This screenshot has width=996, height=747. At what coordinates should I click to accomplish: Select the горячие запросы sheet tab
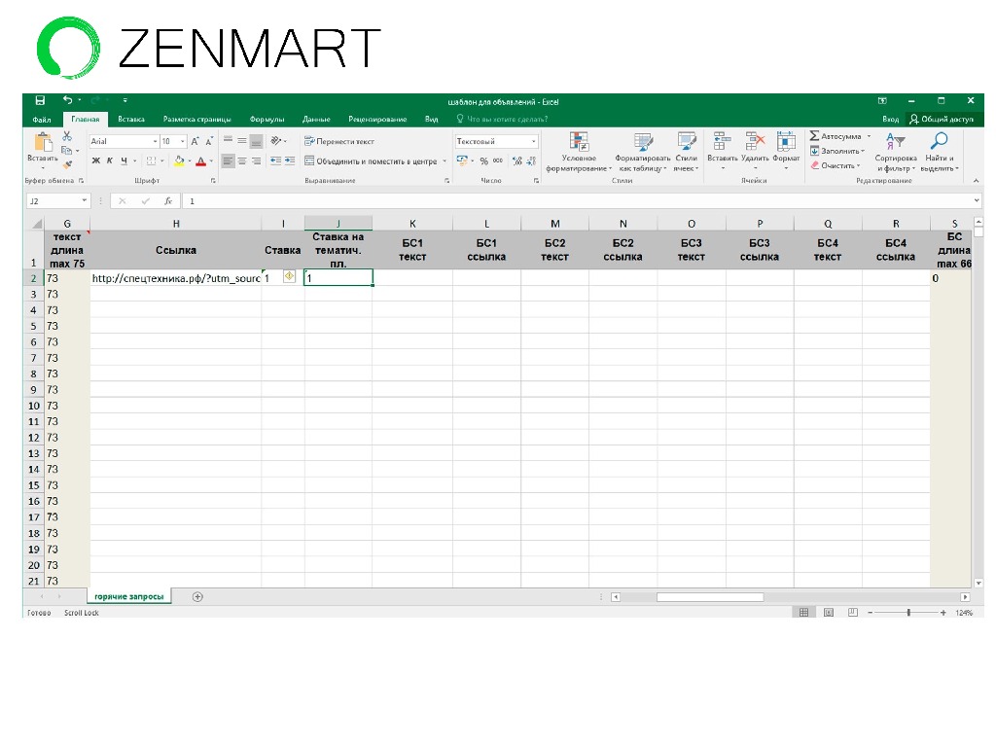[129, 596]
